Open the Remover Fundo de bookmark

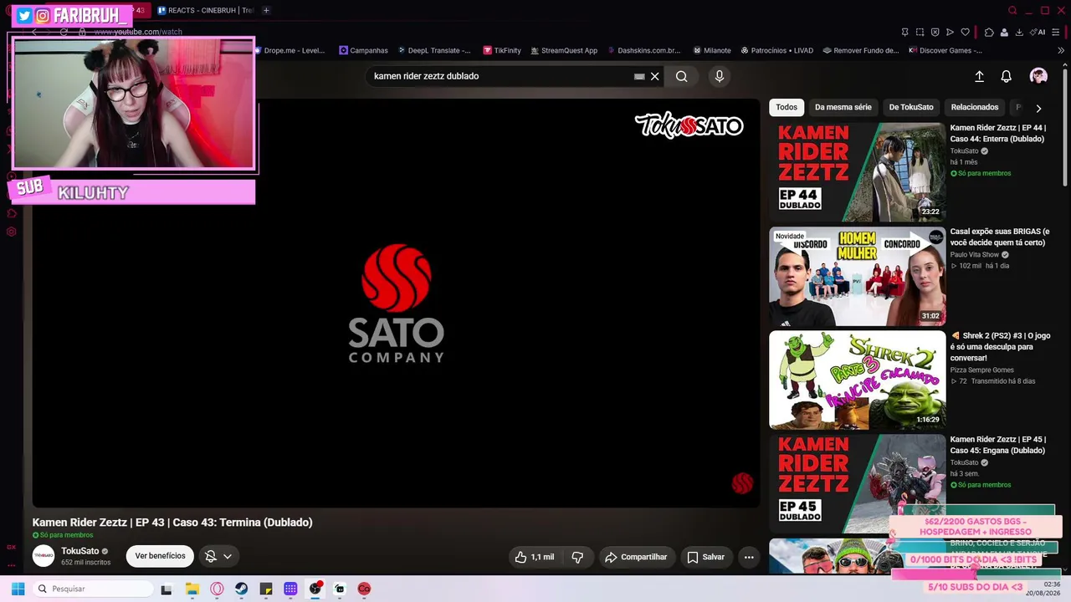860,50
